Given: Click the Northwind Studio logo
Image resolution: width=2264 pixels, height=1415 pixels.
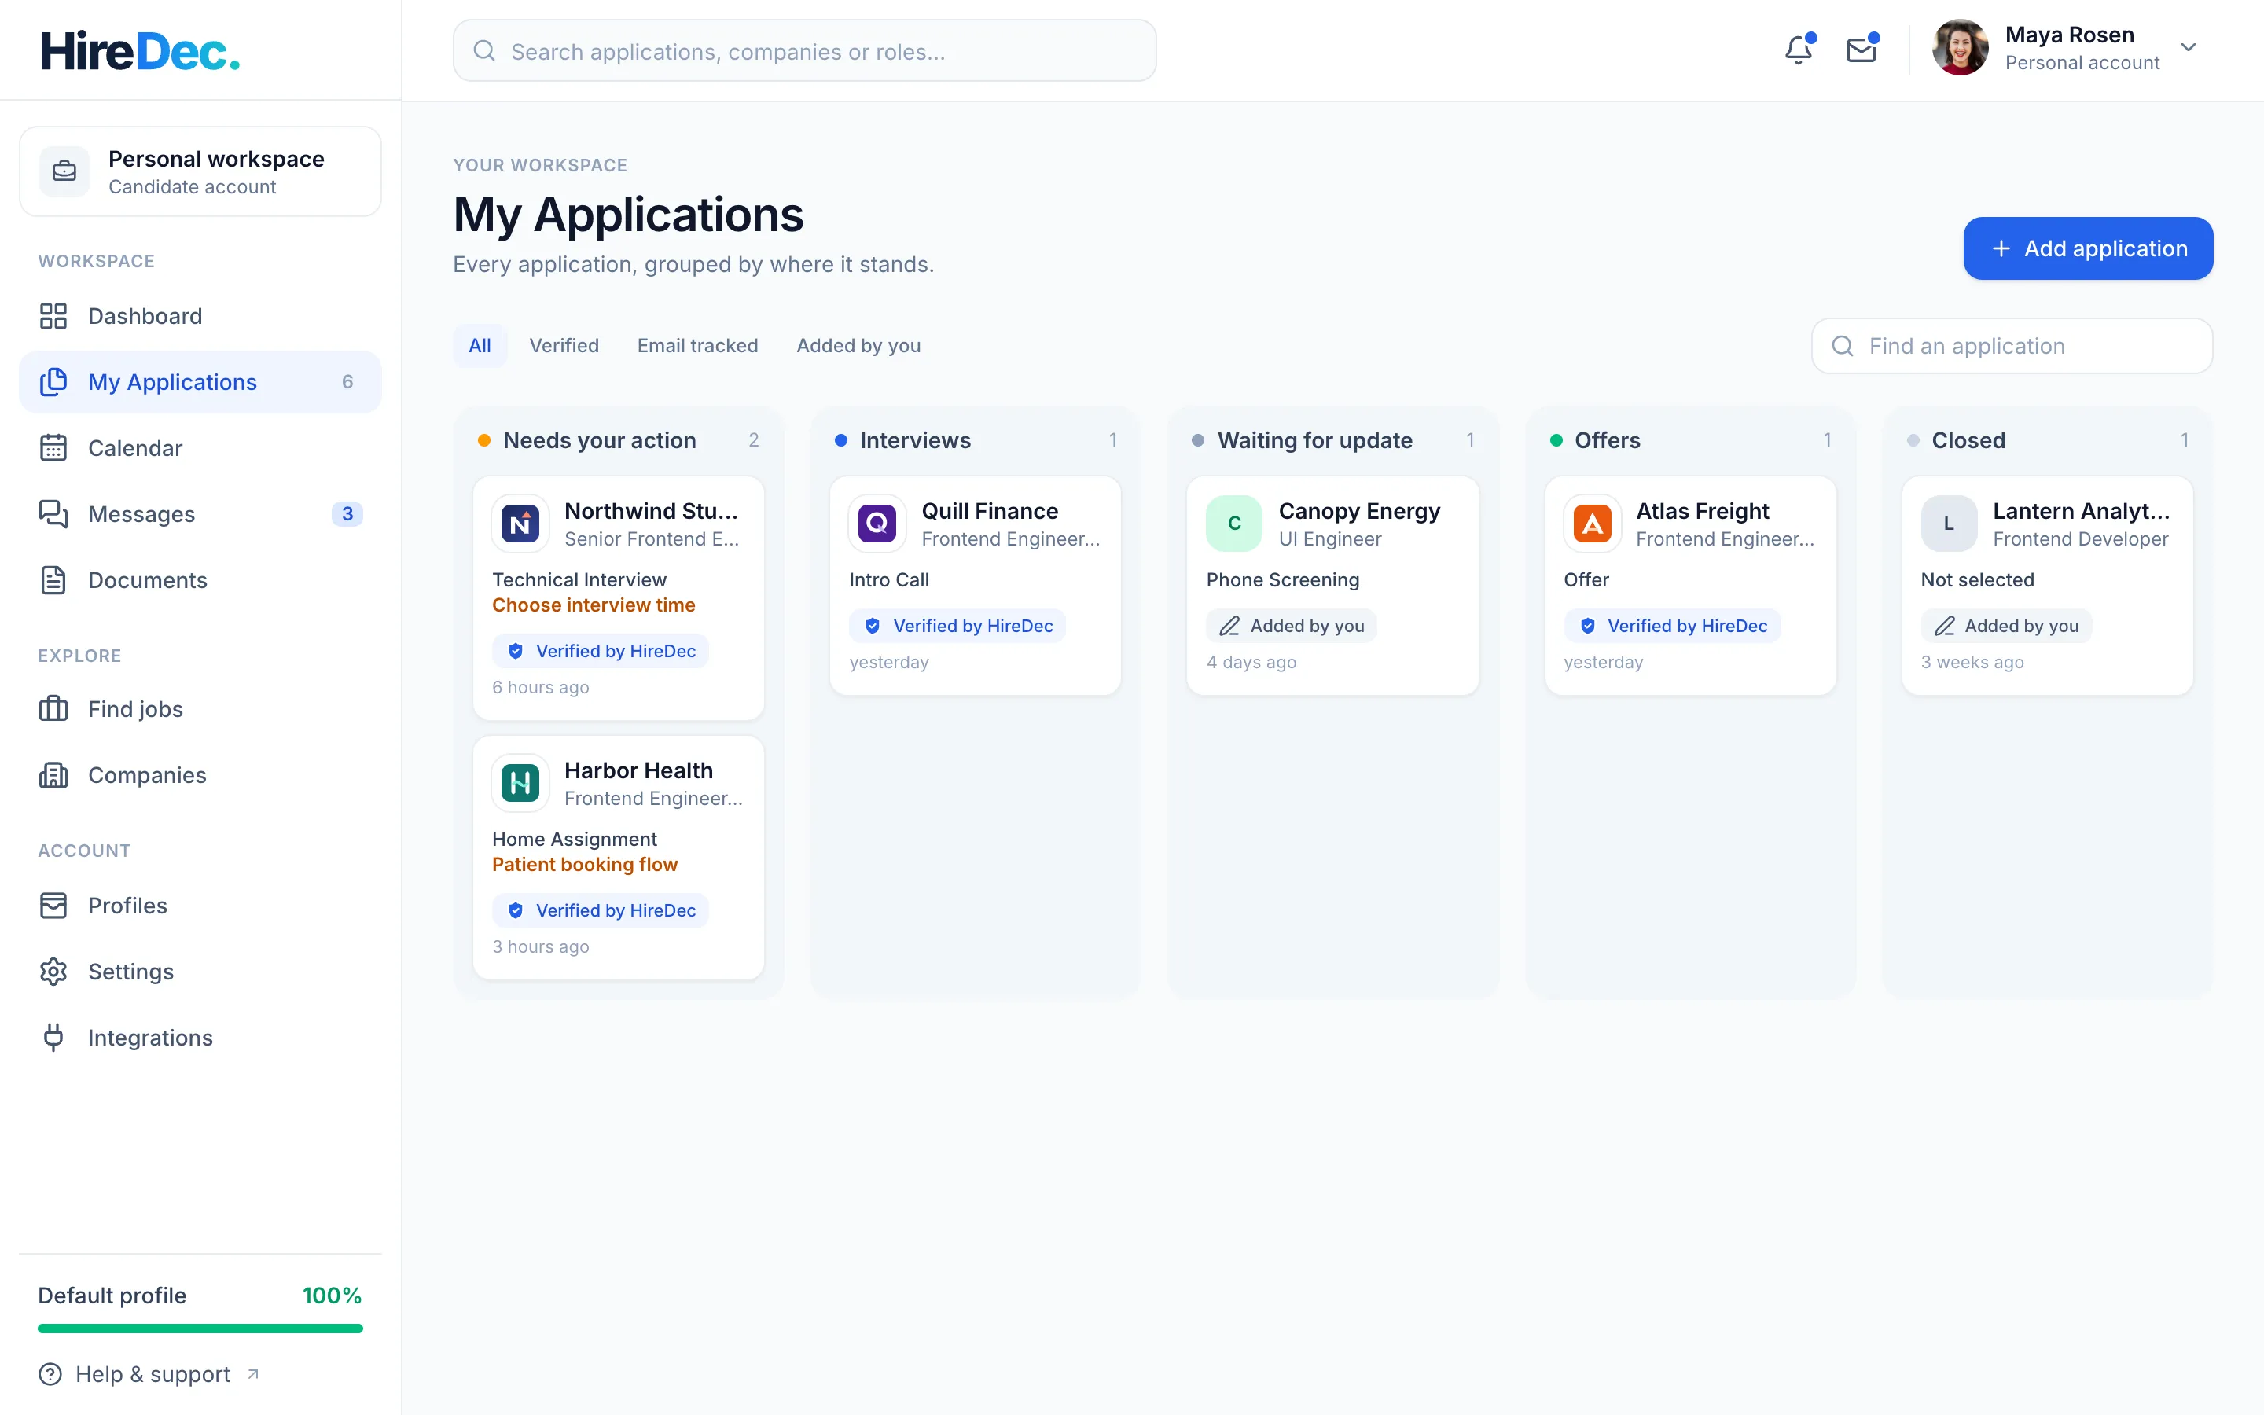Looking at the screenshot, I should click(x=520, y=523).
